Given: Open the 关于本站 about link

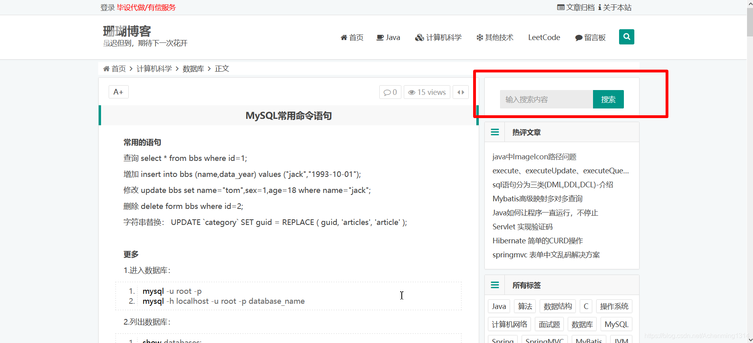Looking at the screenshot, I should click(x=615, y=7).
